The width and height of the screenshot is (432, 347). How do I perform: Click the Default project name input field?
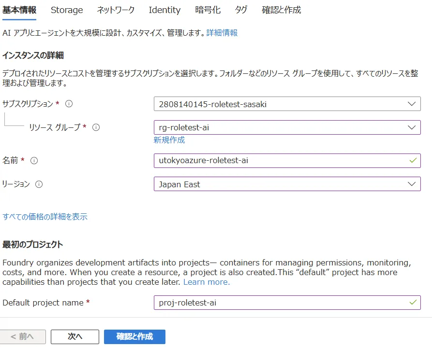281,303
